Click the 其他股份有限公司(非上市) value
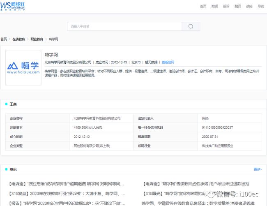This screenshot has width=267, height=206. (92, 146)
